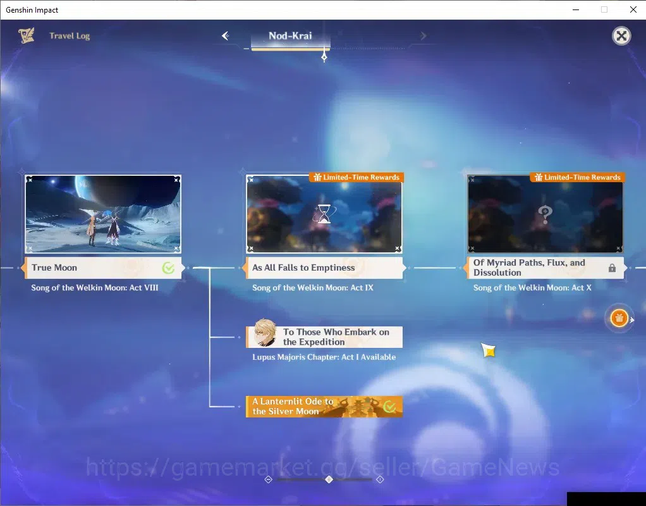Click the bottom page slider diamond handle
Viewport: 646px width, 506px height.
coord(329,479)
